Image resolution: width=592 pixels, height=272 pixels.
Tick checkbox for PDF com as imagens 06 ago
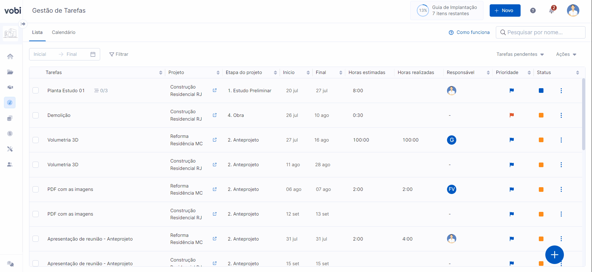pyautogui.click(x=36, y=189)
